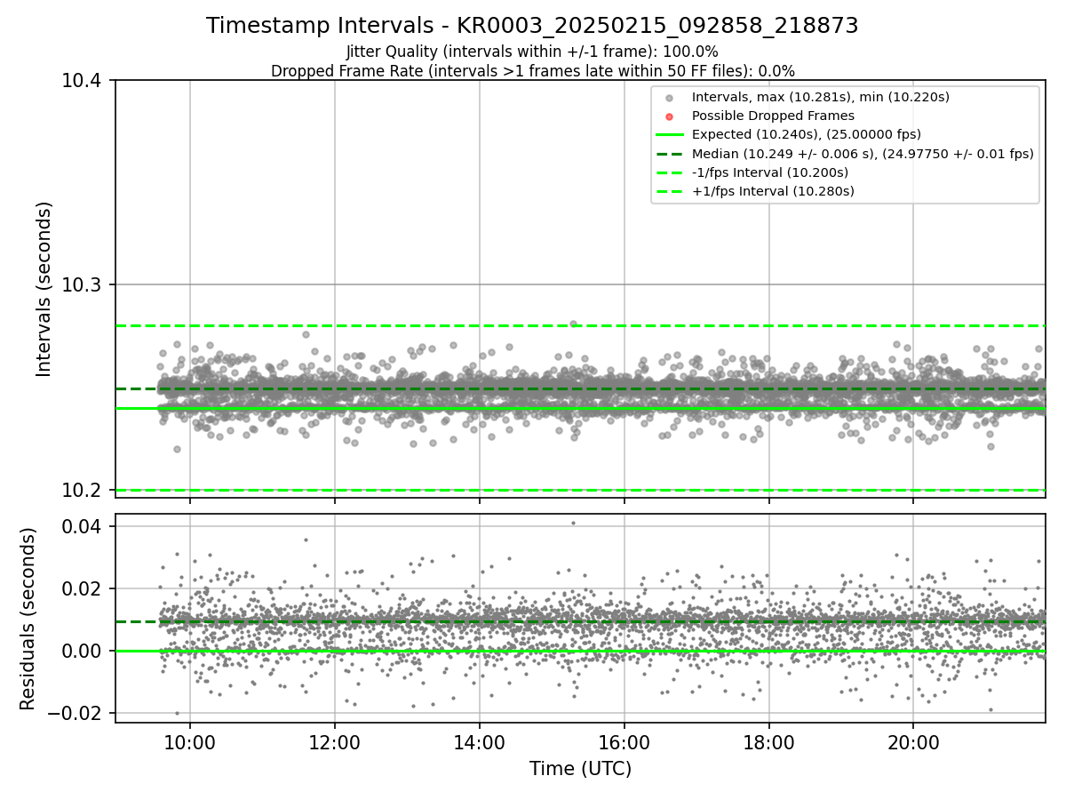This screenshot has height=800, width=1066.
Task: Click the lowest residual point near −0.02 at 09:50
Action: coord(177,713)
